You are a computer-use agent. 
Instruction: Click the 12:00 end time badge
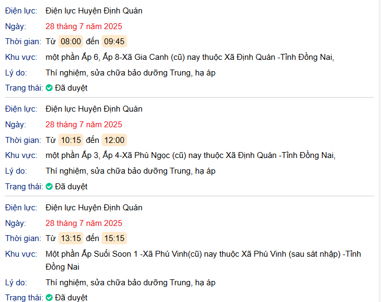tap(114, 140)
